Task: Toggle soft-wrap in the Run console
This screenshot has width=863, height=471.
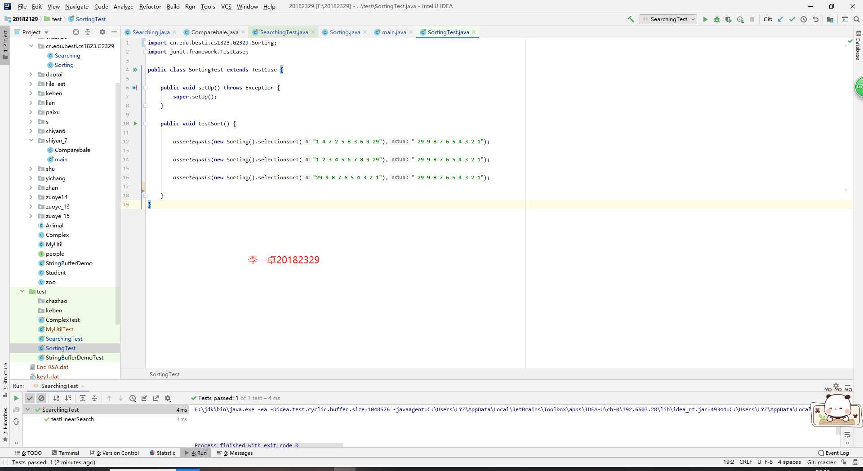Action: (x=847, y=435)
